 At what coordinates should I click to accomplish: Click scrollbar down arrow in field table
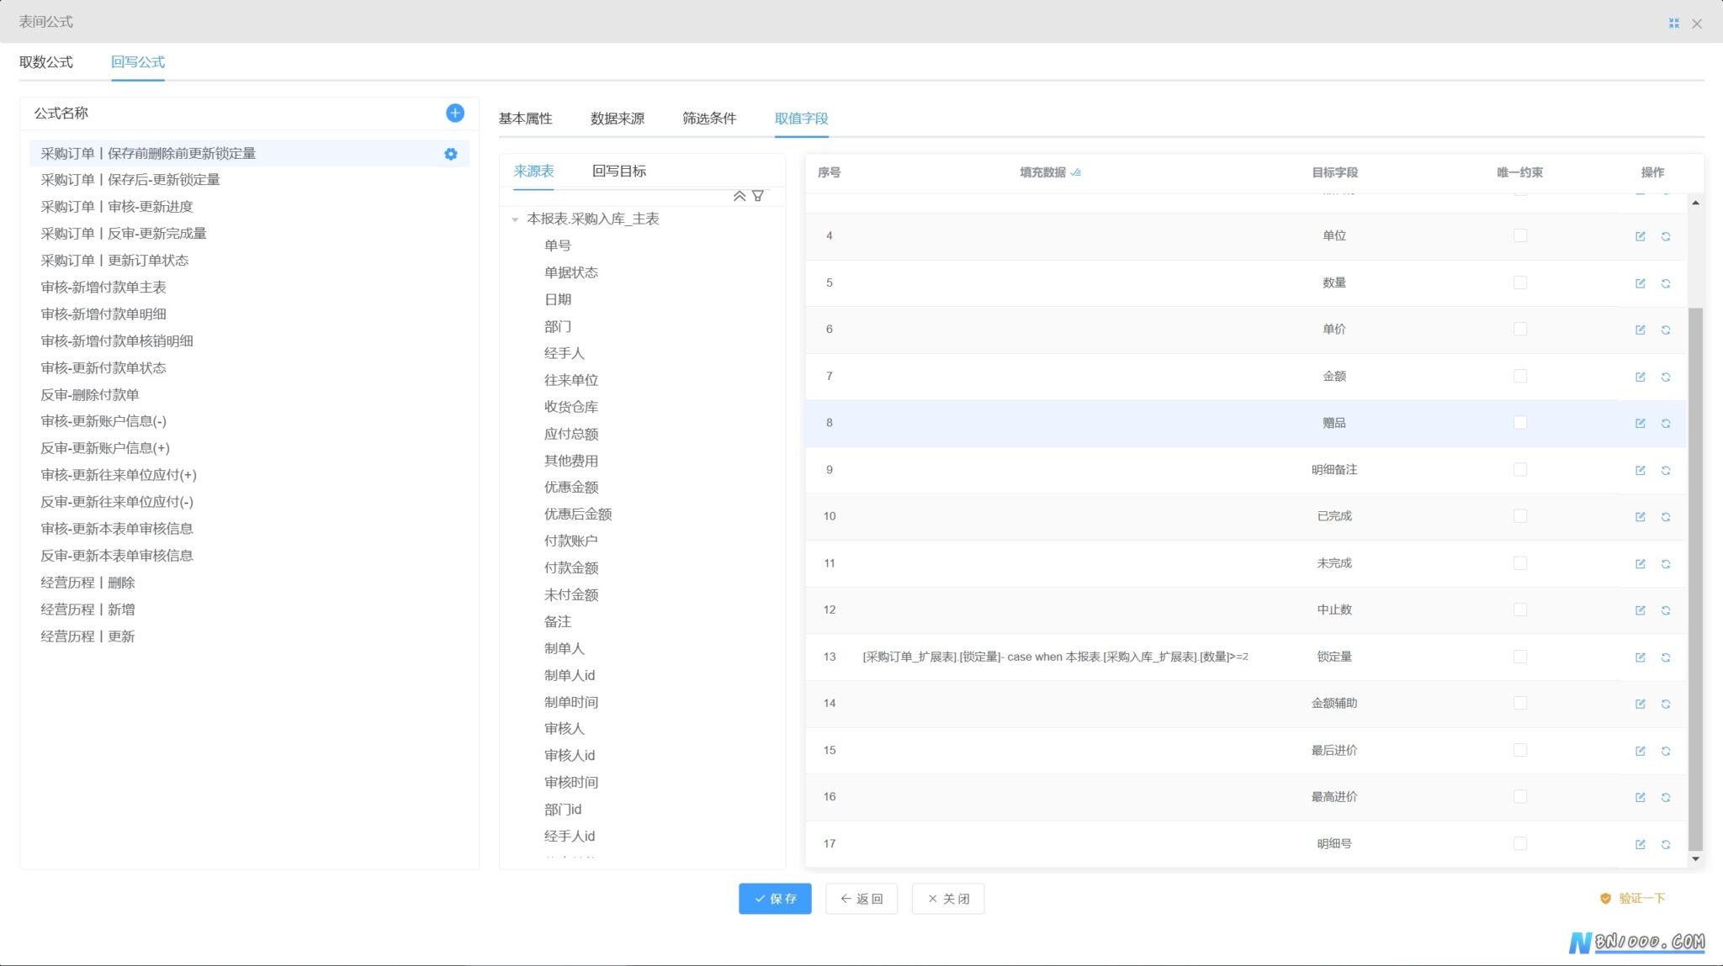[x=1695, y=858]
